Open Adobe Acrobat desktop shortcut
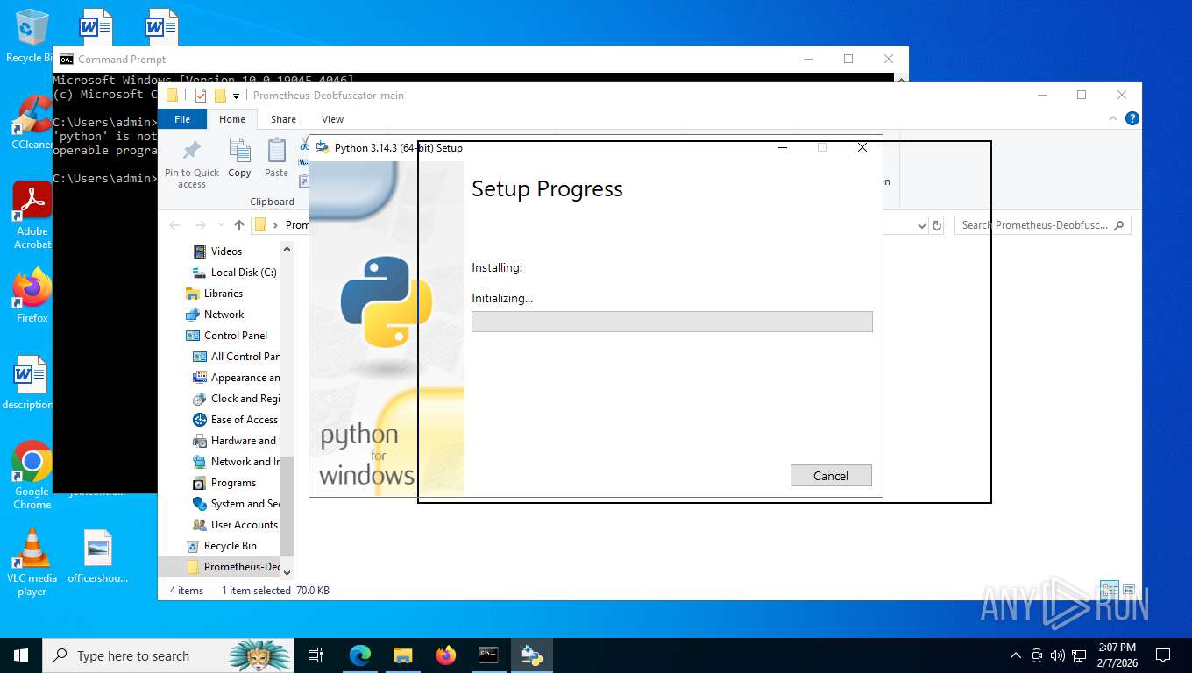 point(32,216)
